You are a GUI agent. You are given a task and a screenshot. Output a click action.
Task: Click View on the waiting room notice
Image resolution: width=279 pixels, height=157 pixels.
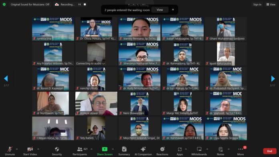click(160, 10)
